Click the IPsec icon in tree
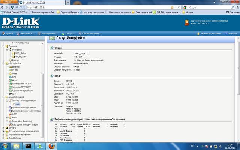 (10, 73)
